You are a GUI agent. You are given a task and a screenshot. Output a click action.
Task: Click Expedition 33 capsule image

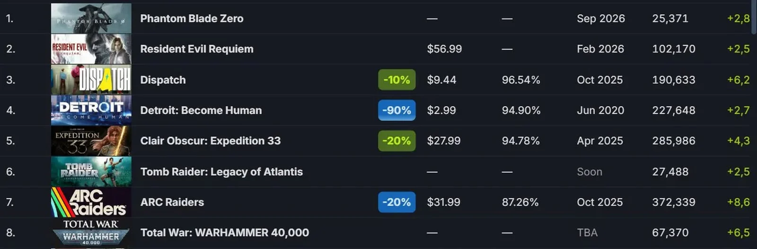coord(91,141)
